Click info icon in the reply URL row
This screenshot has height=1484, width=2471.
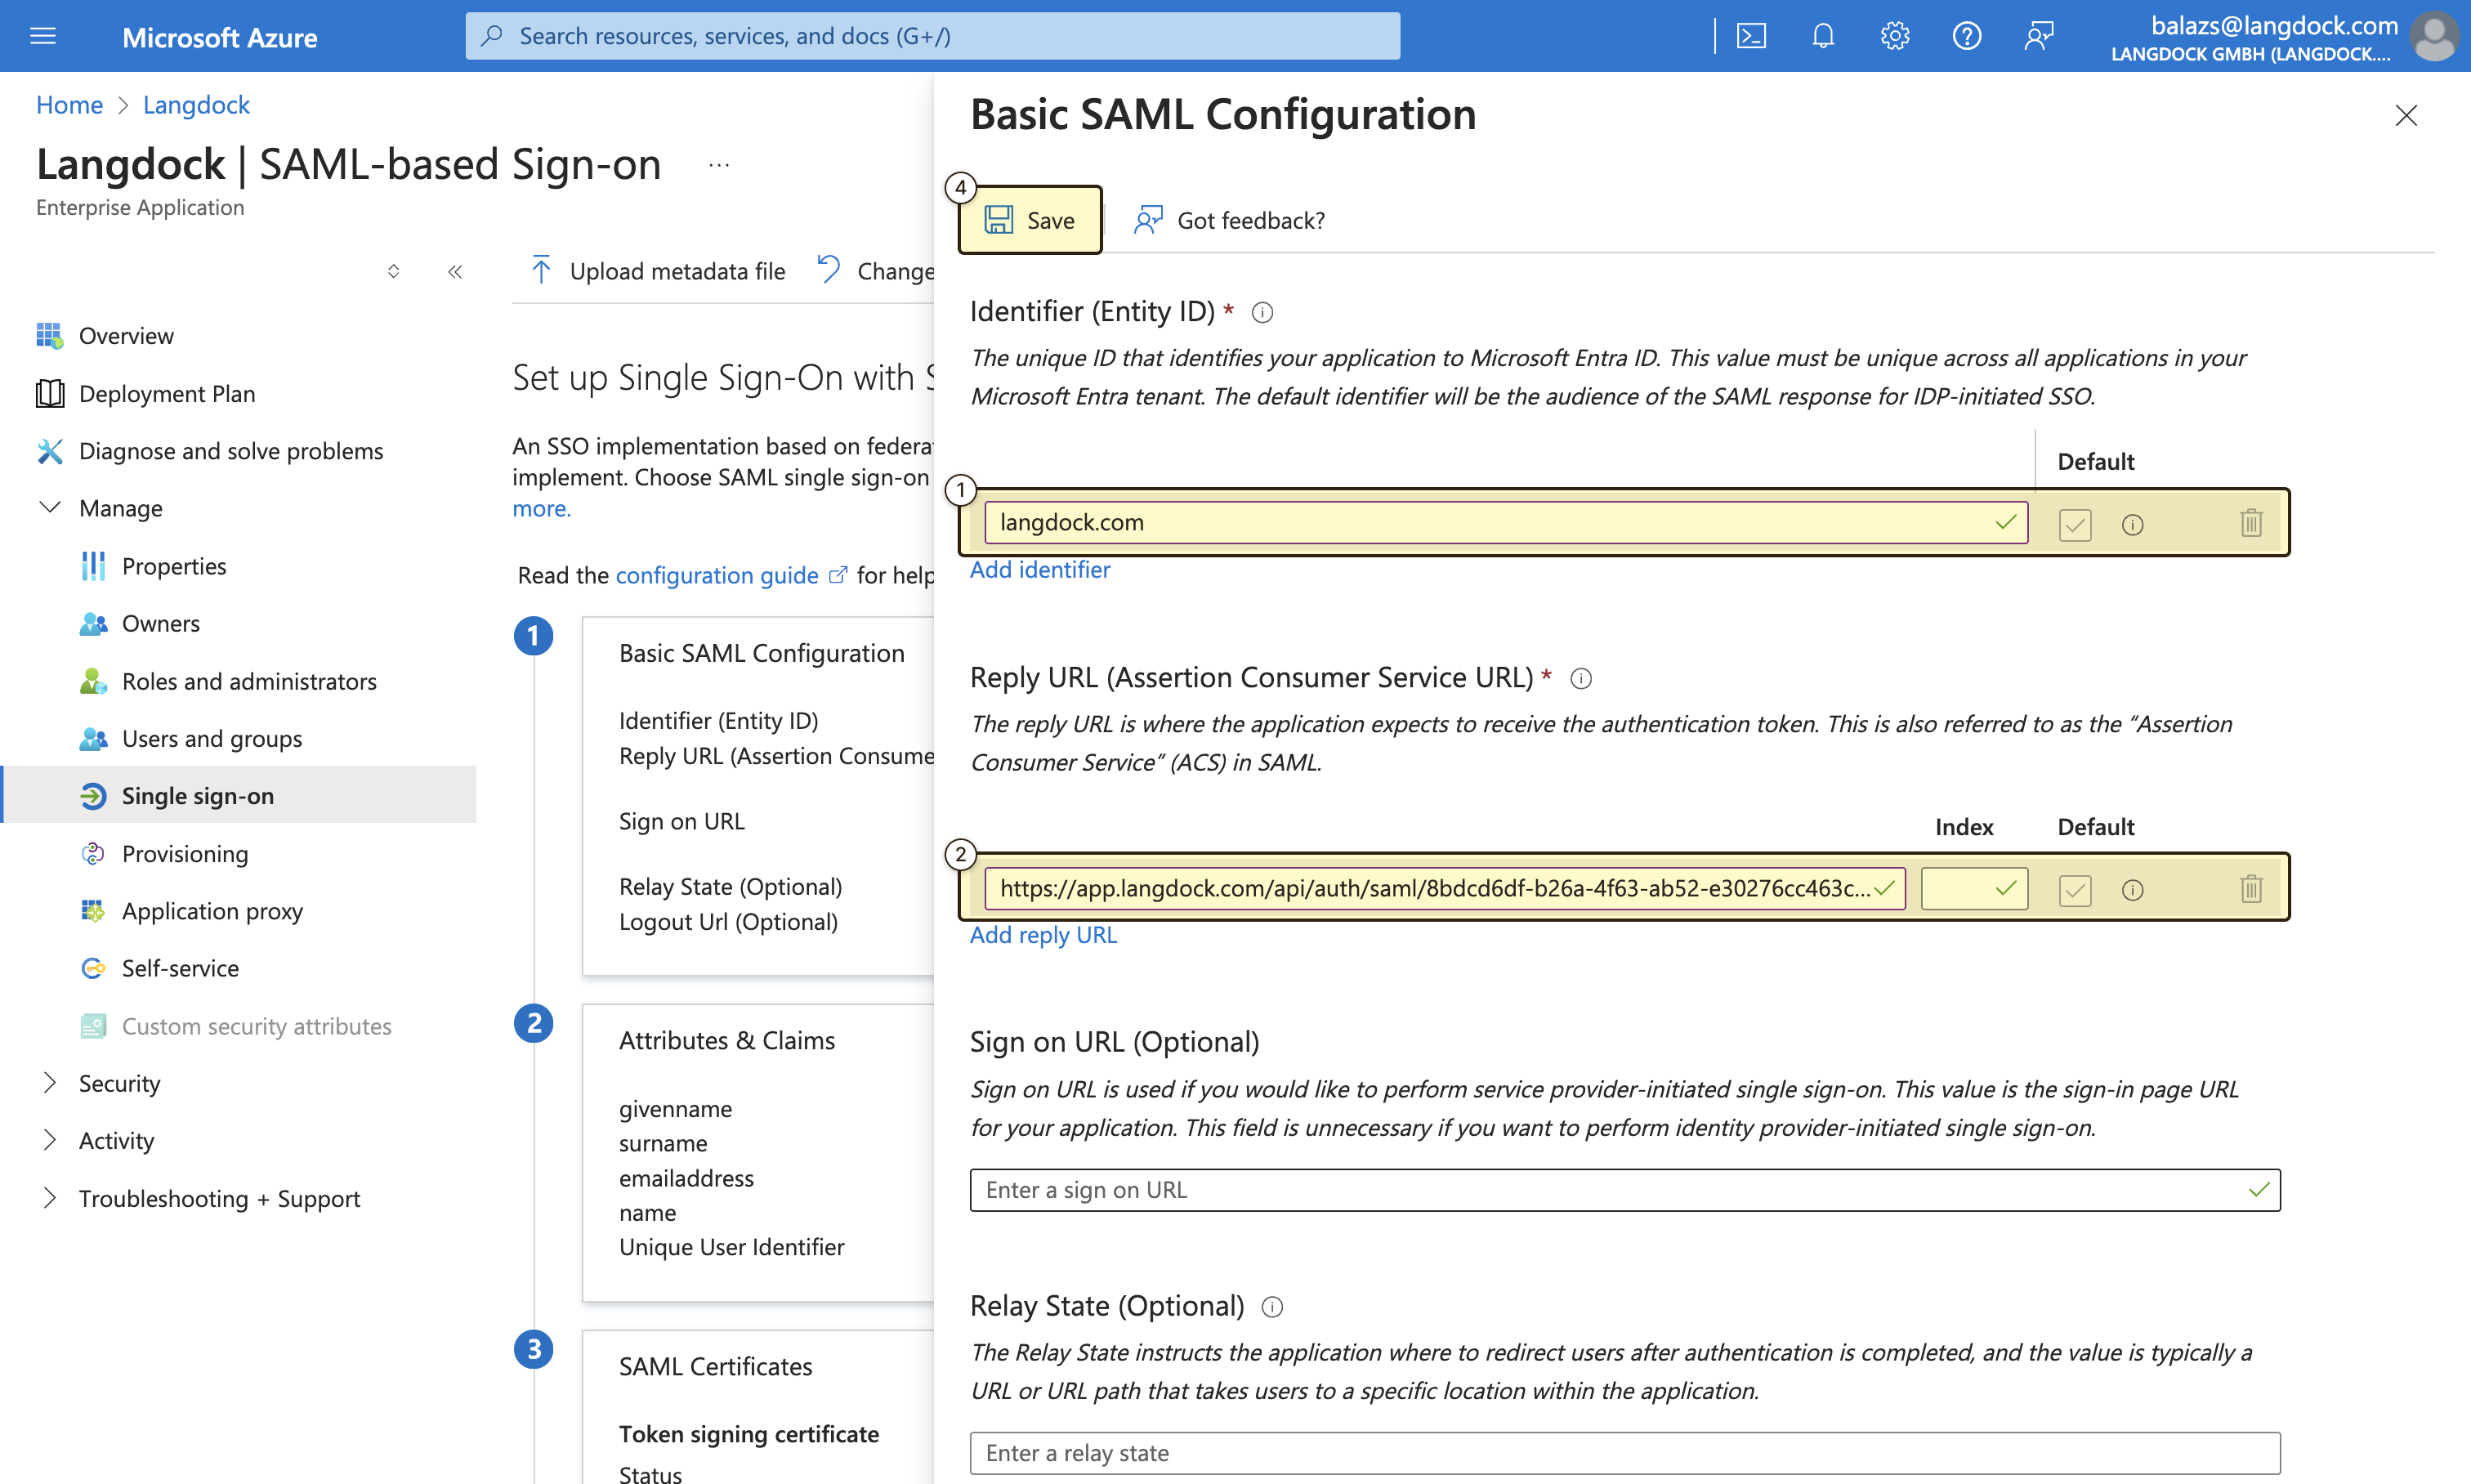[2132, 890]
